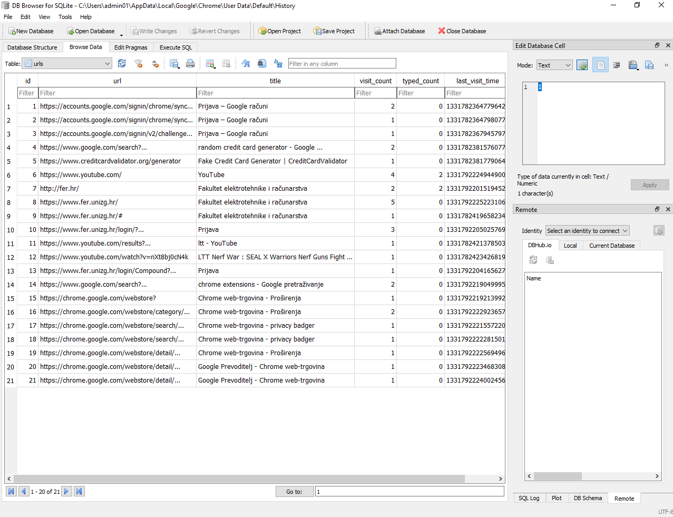Open the Table selector dropdown showing urls
673x517 pixels.
coord(68,64)
